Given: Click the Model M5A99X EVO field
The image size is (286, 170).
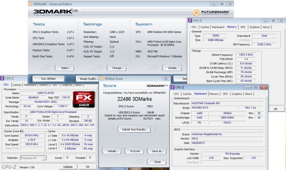Looking at the screenshot, I should [x=214, y=107].
